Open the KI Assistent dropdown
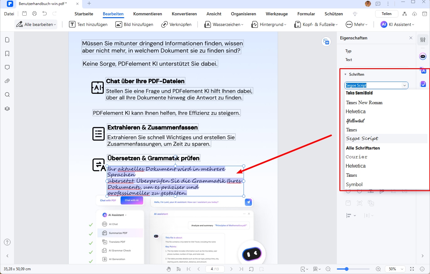The height and width of the screenshot is (274, 430). click(x=398, y=24)
